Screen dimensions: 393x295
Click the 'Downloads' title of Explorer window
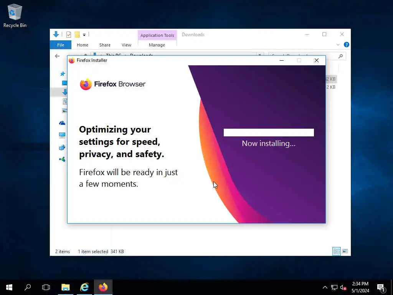point(193,35)
